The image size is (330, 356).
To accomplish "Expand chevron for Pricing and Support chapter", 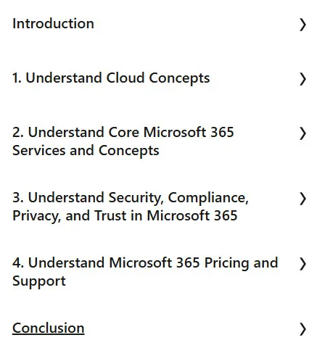I will [302, 264].
